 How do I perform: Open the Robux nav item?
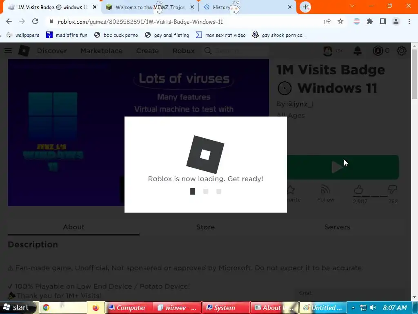[183, 51]
